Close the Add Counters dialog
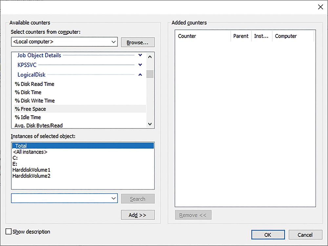Screen dimensions: 328x246 pyautogui.click(x=320, y=7)
